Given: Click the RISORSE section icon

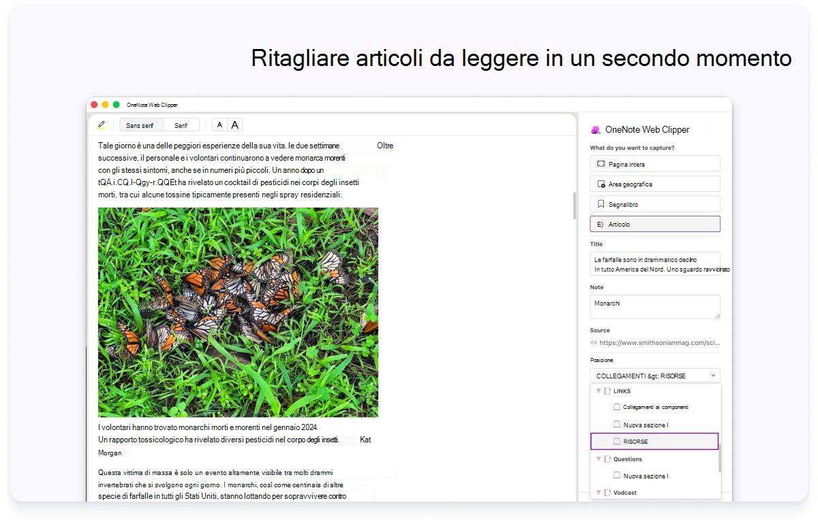Looking at the screenshot, I should pyautogui.click(x=617, y=442).
